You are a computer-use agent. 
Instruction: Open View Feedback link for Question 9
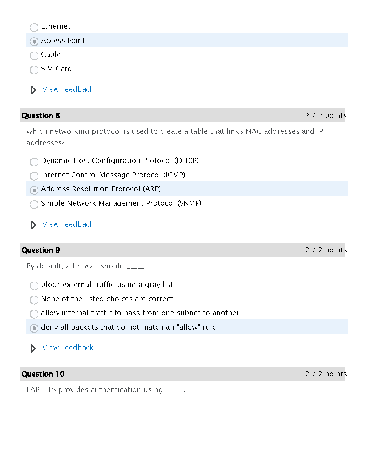(68, 348)
